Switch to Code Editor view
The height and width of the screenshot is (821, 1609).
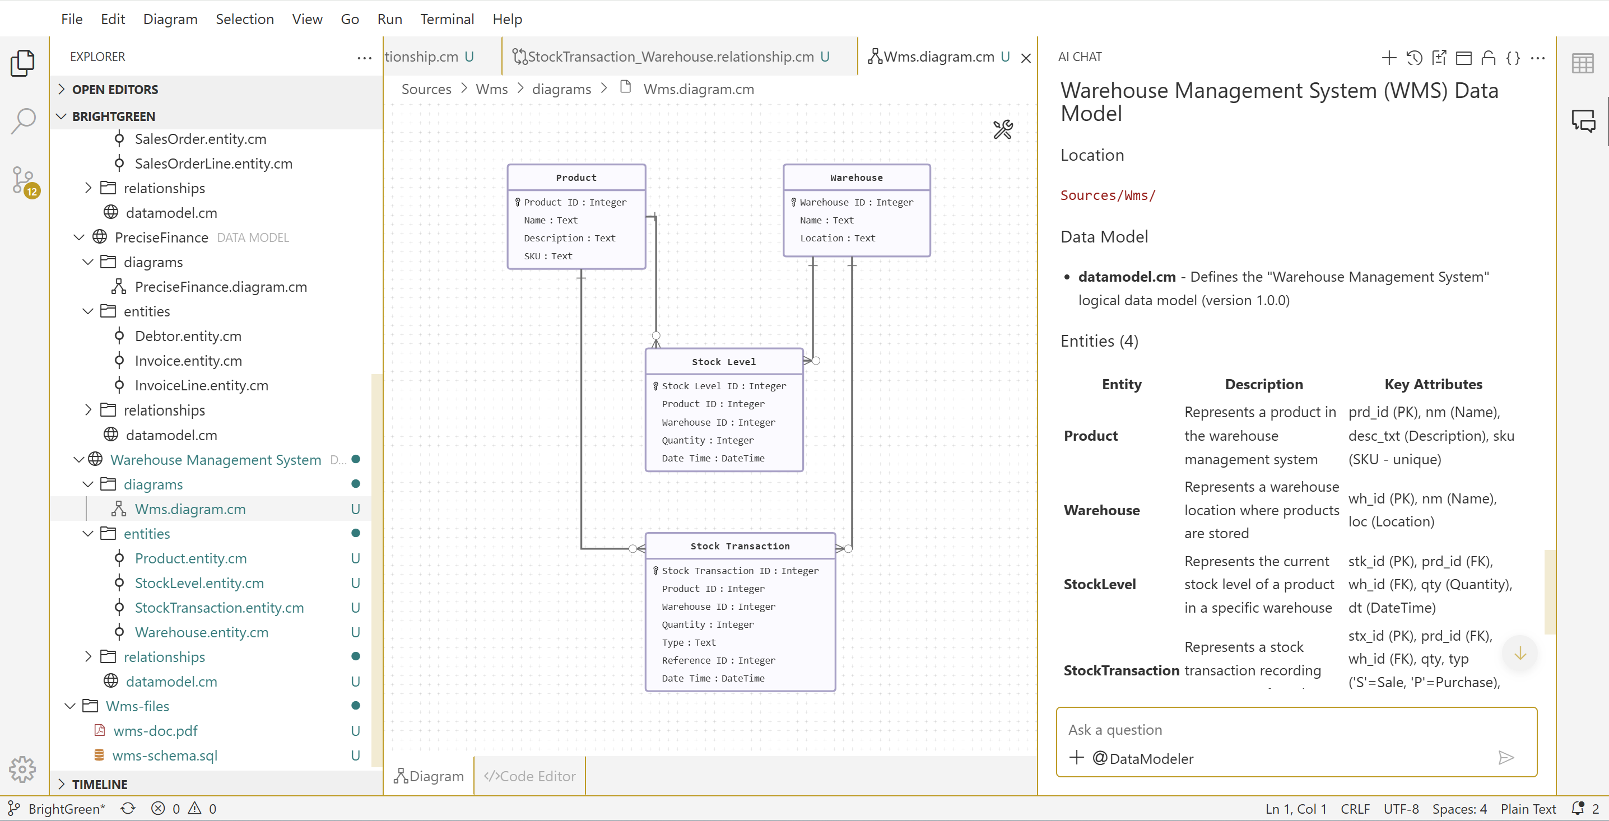(x=529, y=776)
